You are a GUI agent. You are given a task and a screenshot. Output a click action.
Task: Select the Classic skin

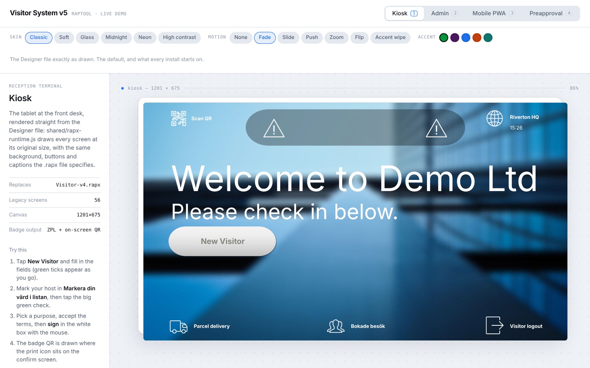[39, 38]
